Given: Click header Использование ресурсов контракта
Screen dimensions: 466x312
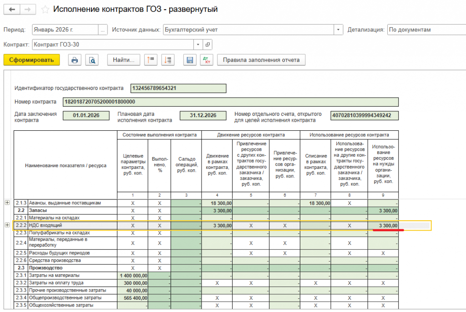Looking at the screenshot, I should (349, 135).
